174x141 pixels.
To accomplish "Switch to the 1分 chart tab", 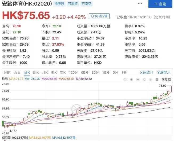I will pos(124,73).
